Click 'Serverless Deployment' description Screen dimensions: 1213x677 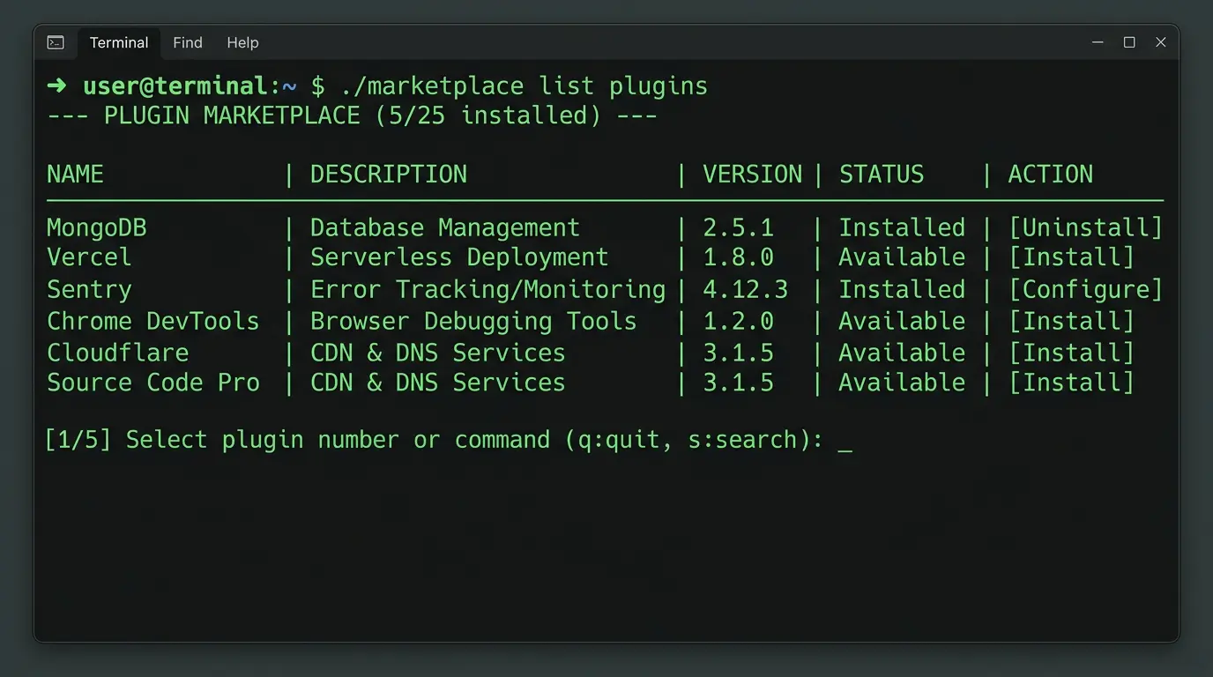coord(459,257)
